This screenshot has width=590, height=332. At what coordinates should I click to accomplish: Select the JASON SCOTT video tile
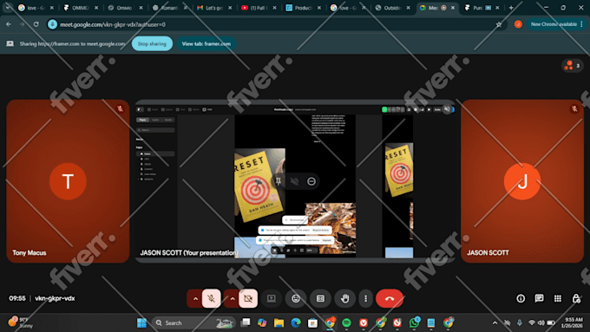(x=522, y=181)
